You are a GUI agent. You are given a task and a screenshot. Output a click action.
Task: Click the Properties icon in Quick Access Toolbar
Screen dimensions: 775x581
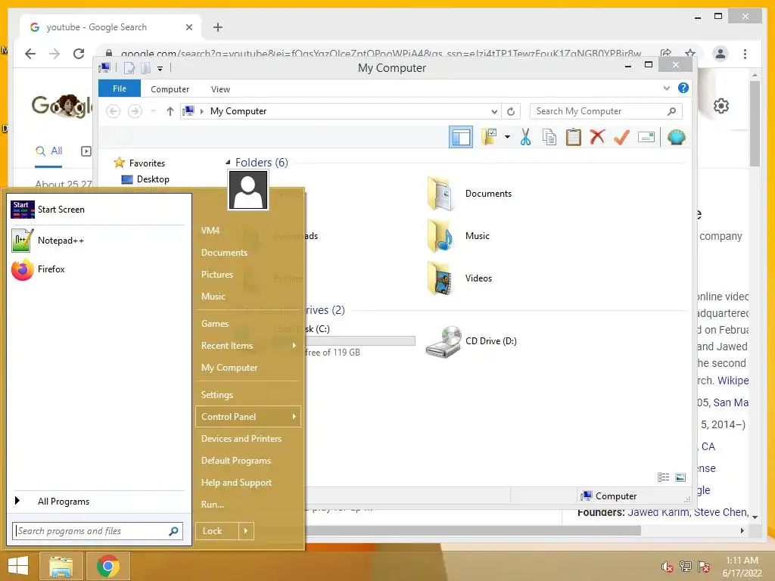pyautogui.click(x=129, y=68)
